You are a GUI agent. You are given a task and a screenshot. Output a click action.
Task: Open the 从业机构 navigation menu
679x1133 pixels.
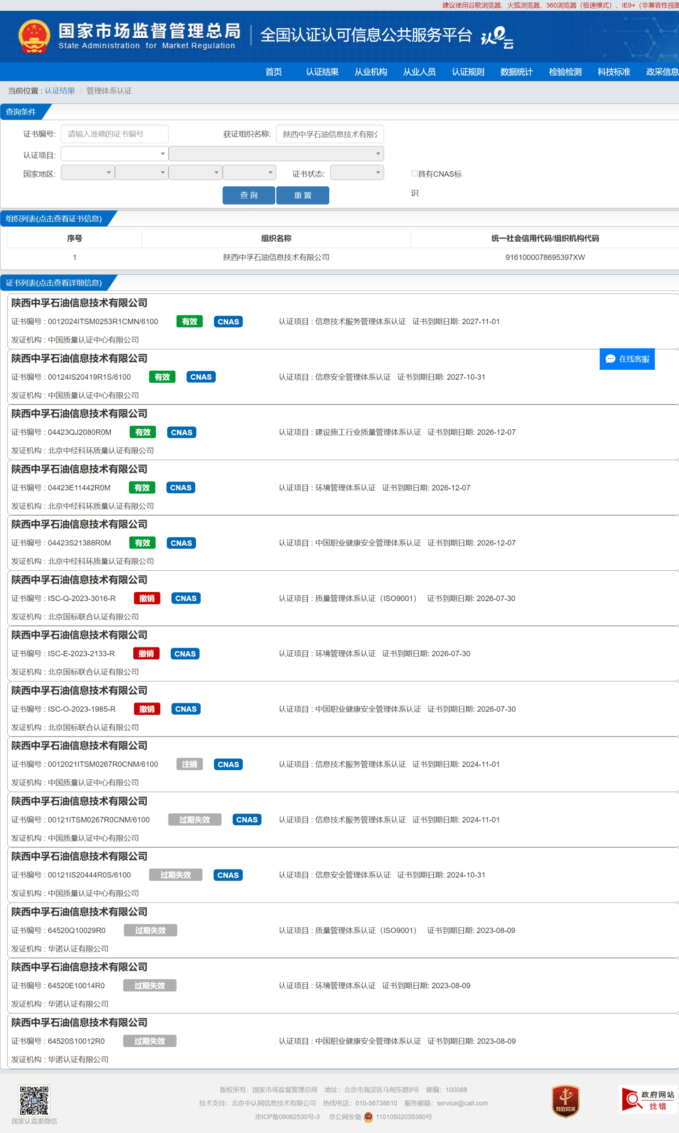[371, 72]
